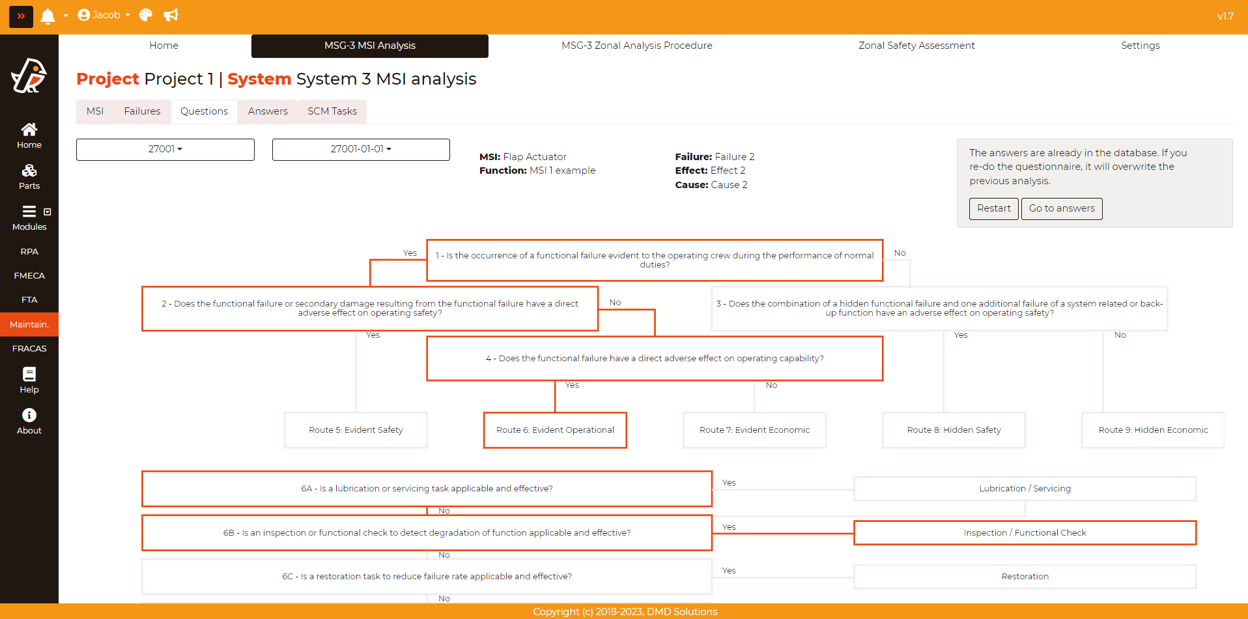Screen dimensions: 1248x619
Task: Open the 27001 MSI dropdown
Action: pyautogui.click(x=165, y=149)
